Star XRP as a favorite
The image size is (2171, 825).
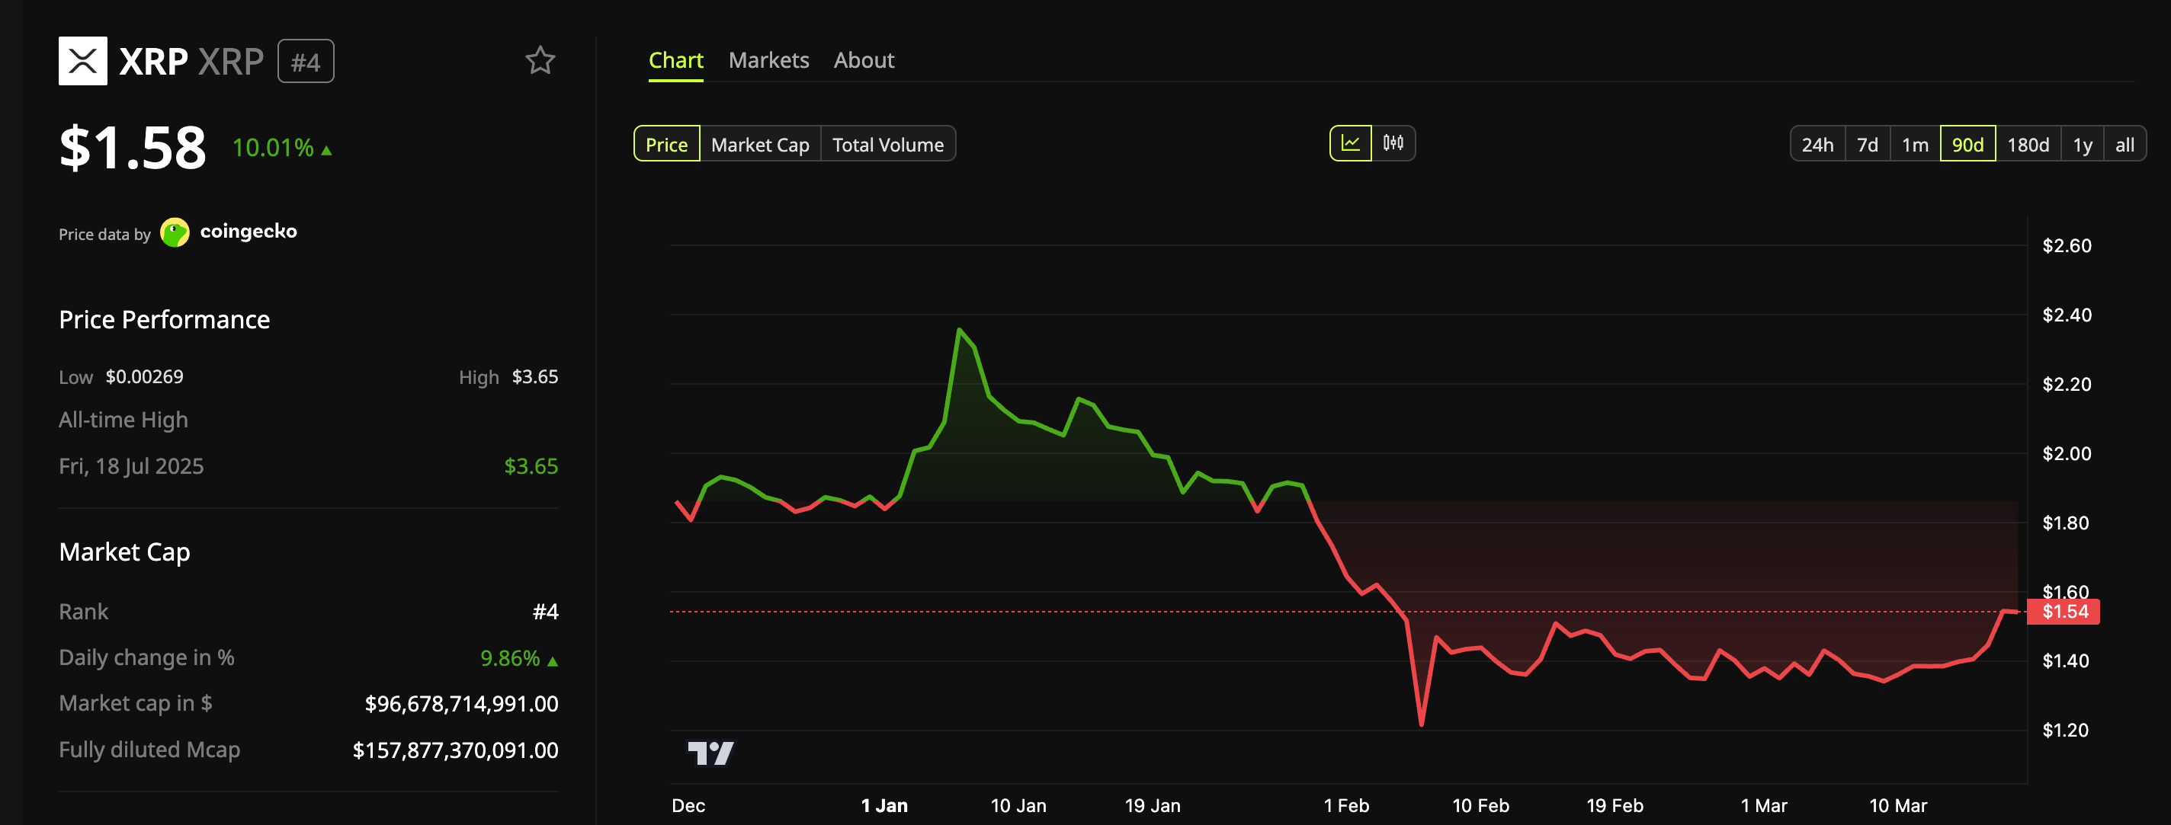coord(540,59)
